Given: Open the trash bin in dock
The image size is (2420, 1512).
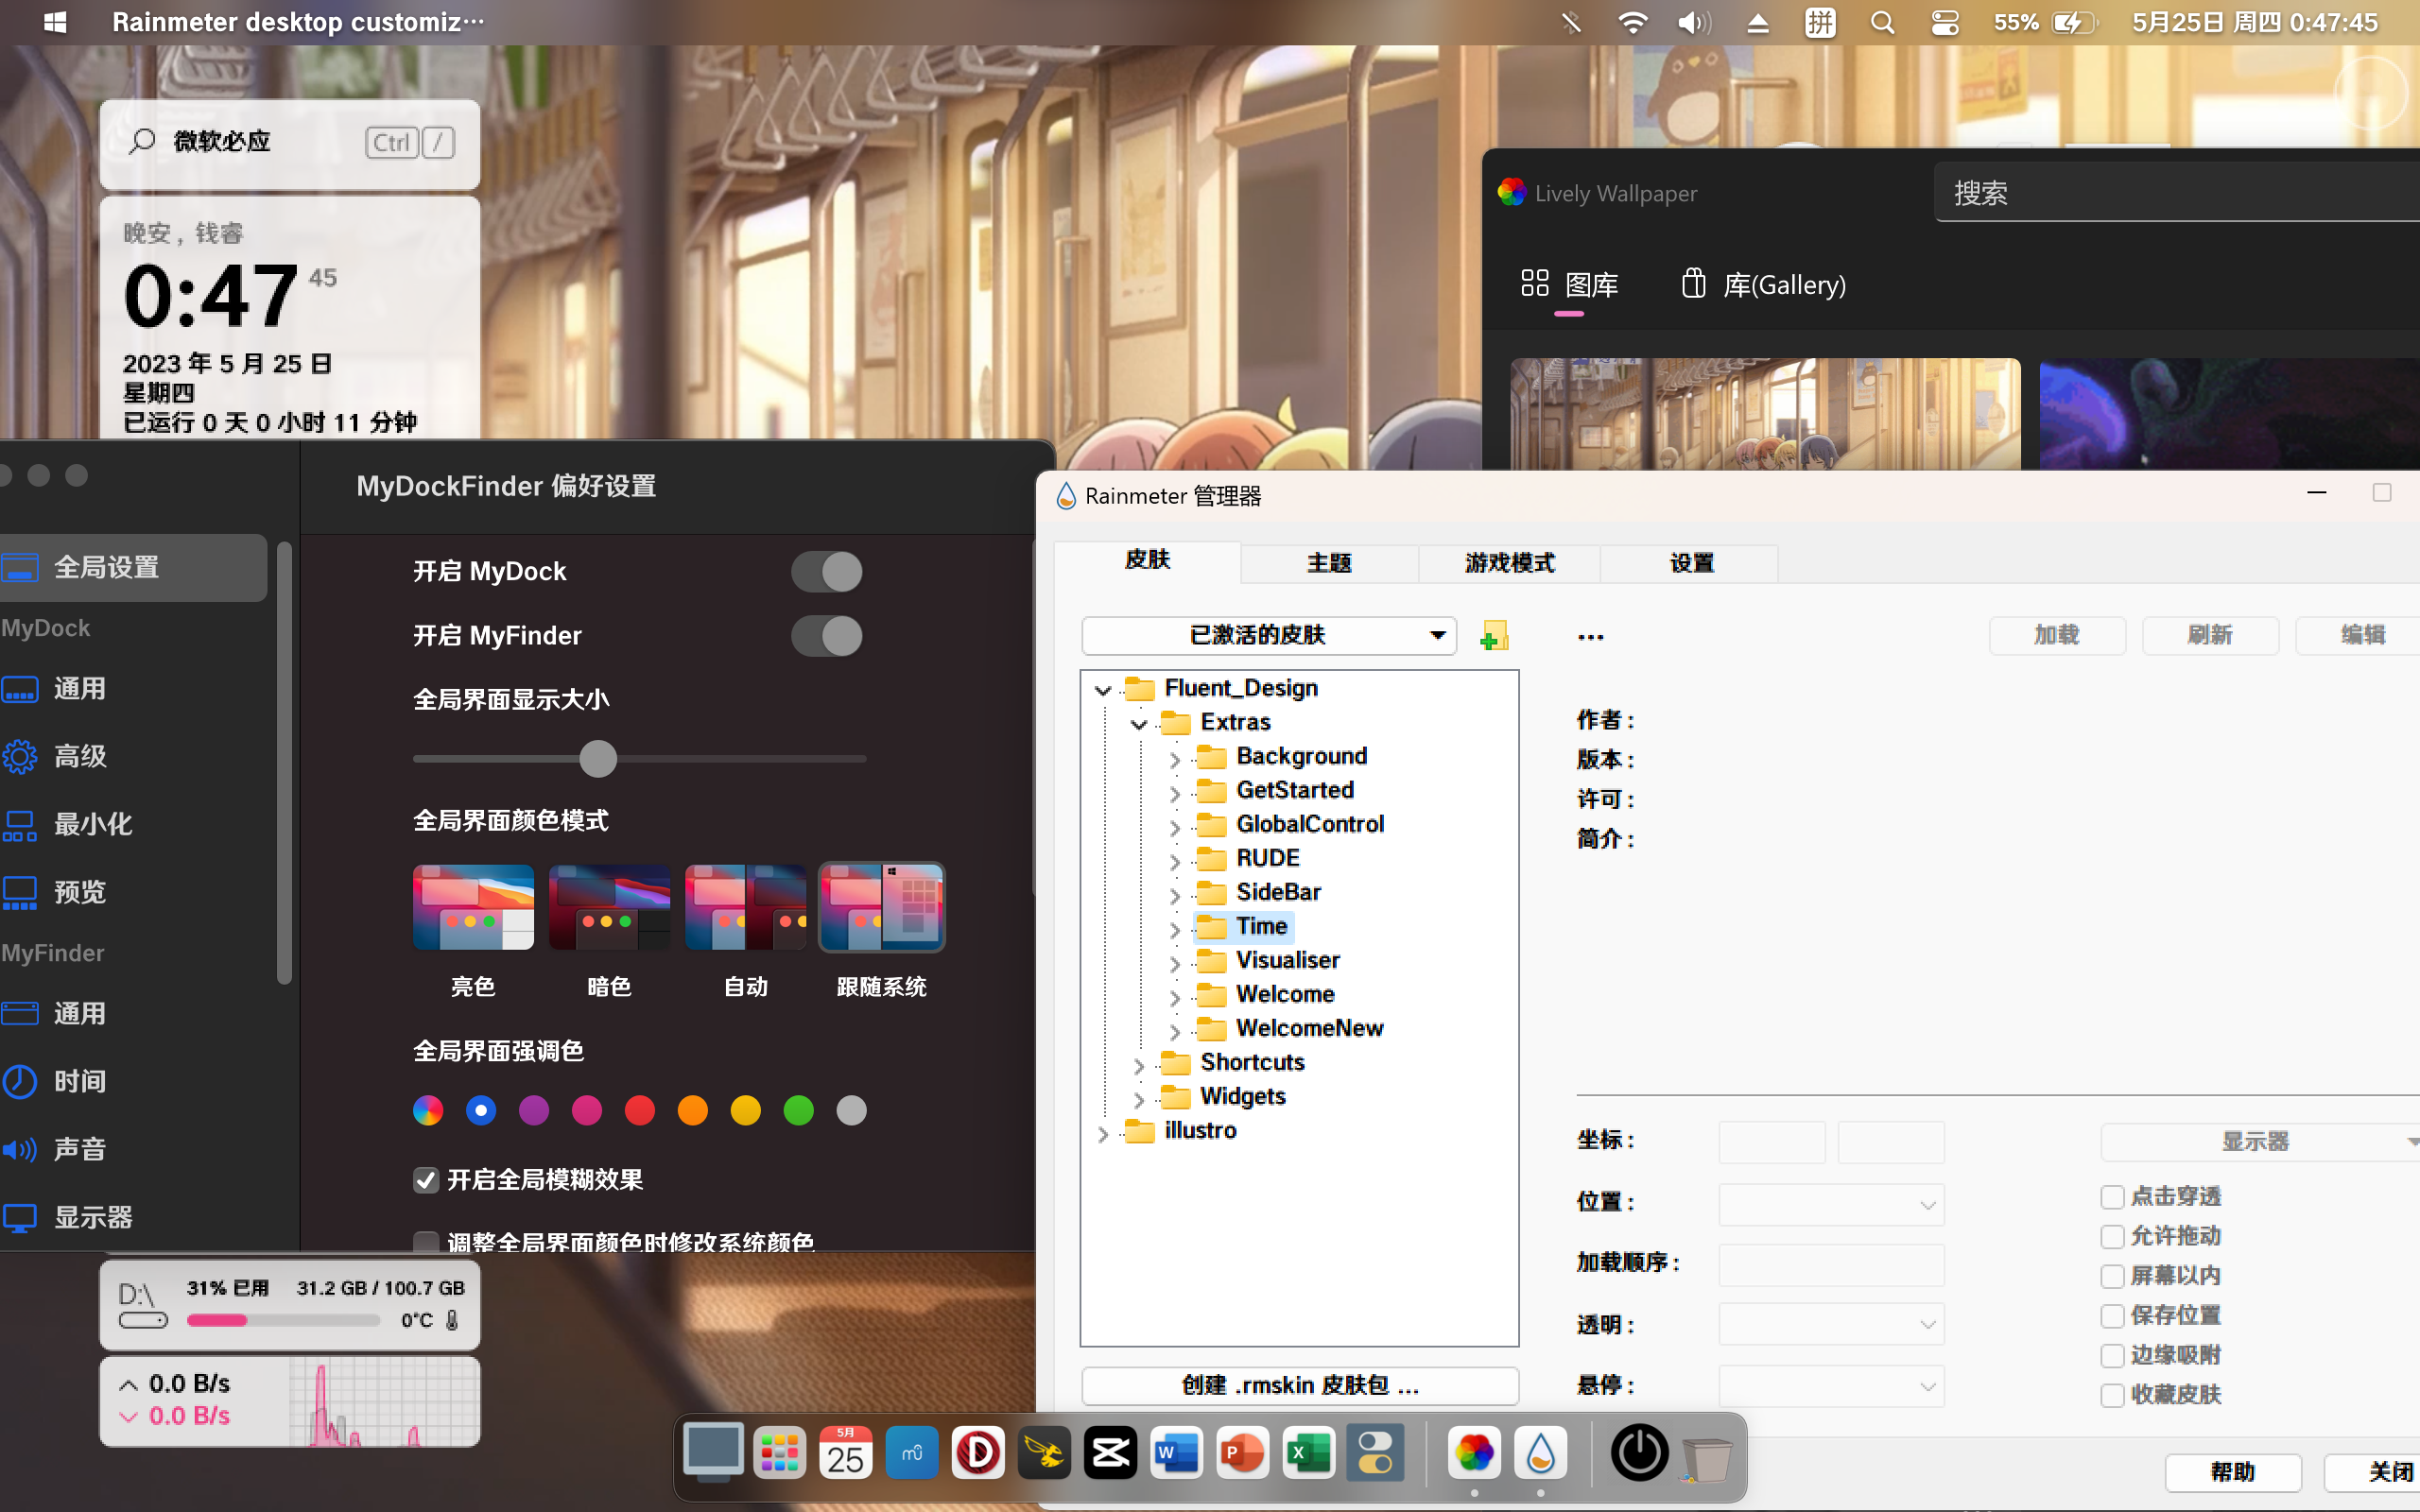Looking at the screenshot, I should coord(1707,1458).
